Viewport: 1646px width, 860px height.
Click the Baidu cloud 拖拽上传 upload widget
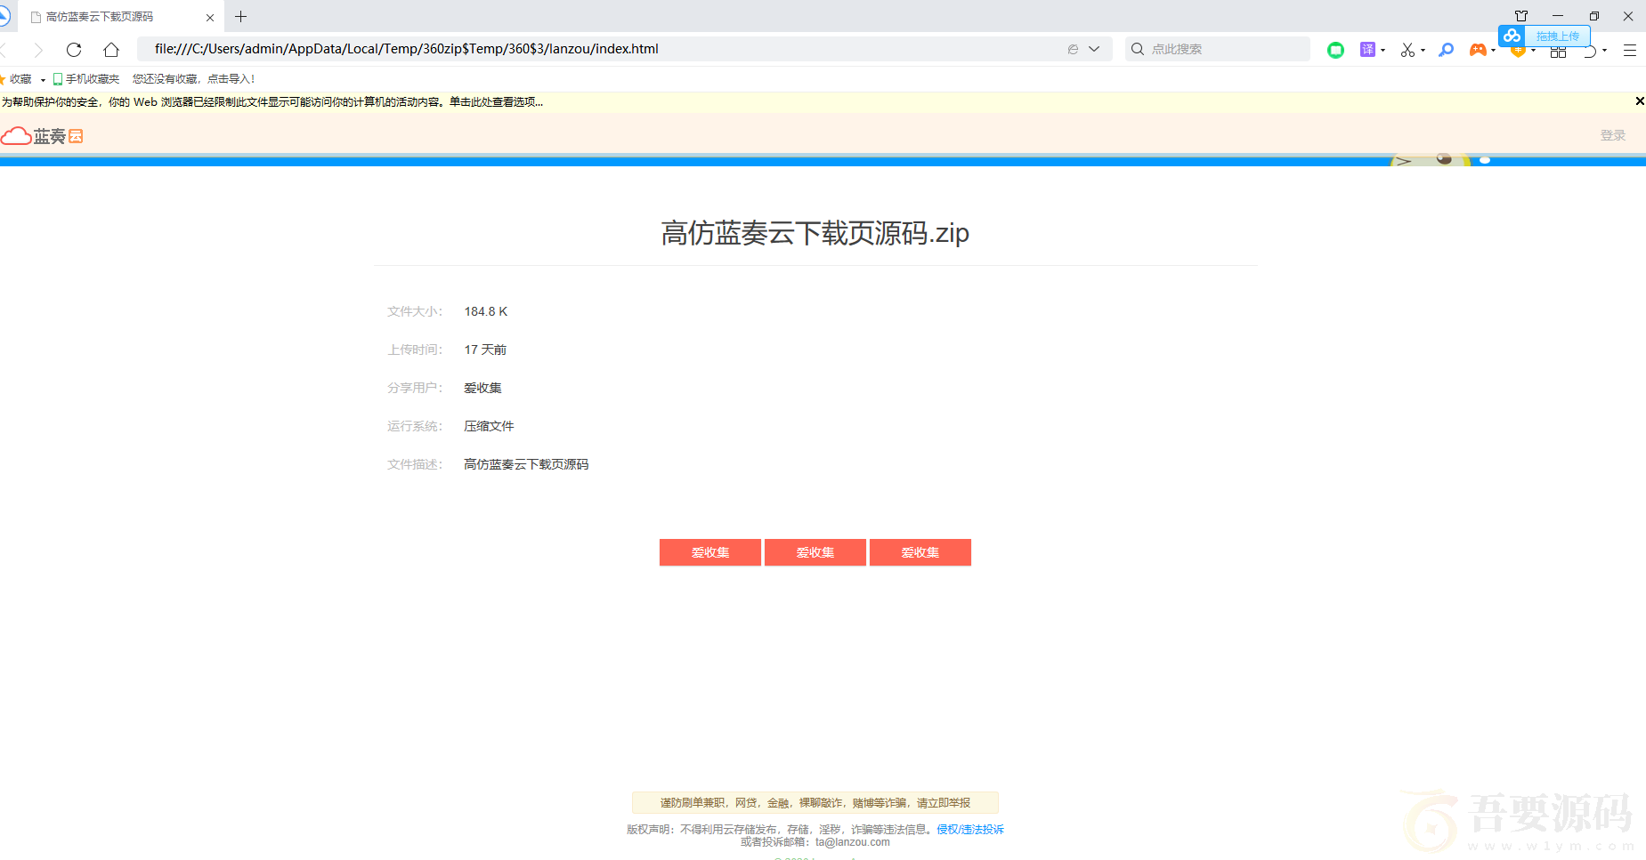[1545, 36]
